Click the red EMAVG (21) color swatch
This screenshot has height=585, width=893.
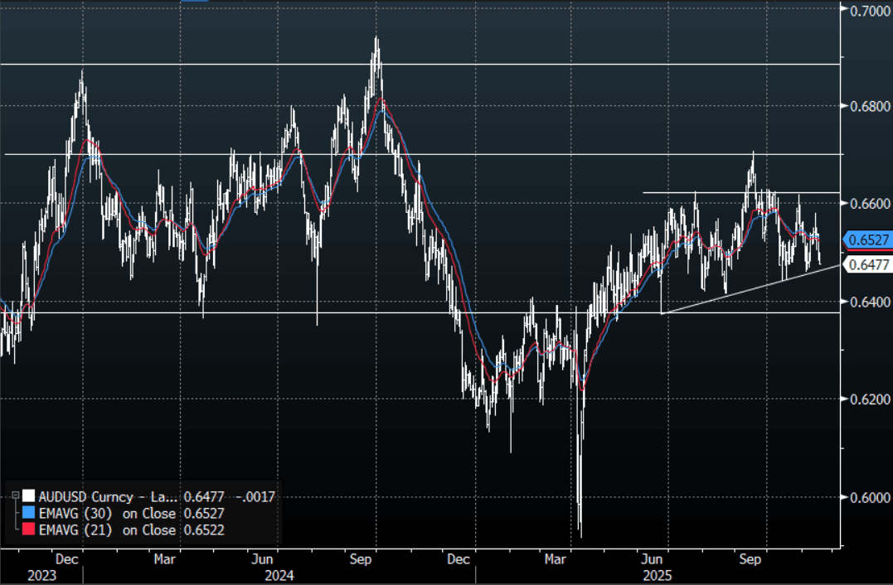coord(29,530)
